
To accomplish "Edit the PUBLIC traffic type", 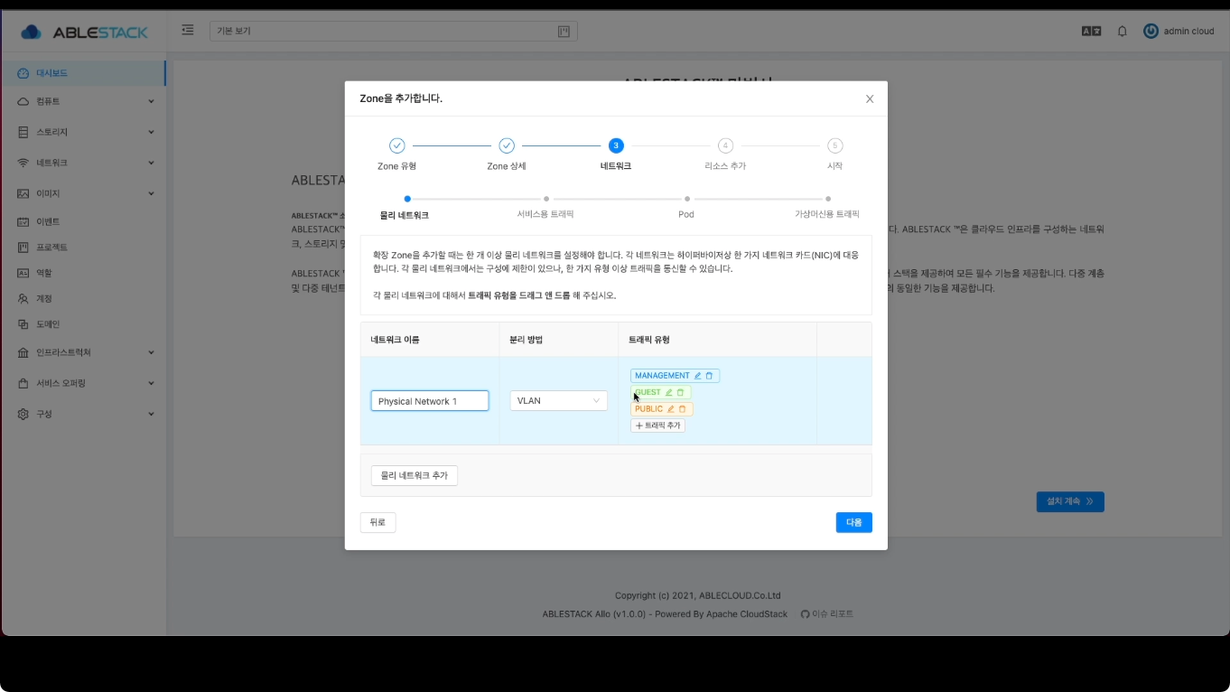I will [671, 409].
